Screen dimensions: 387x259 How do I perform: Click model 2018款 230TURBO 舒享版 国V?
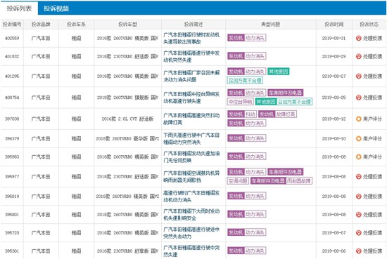pos(127,251)
